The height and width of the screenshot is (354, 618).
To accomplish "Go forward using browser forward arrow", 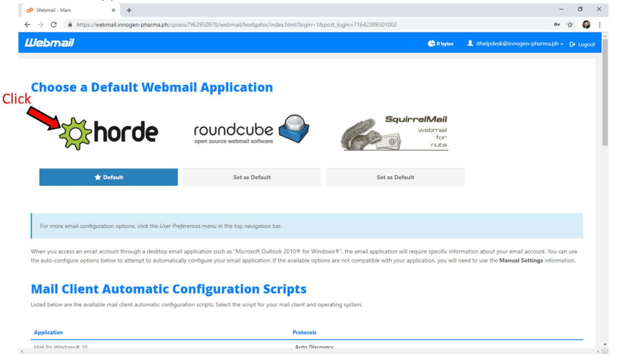I will tap(40, 24).
